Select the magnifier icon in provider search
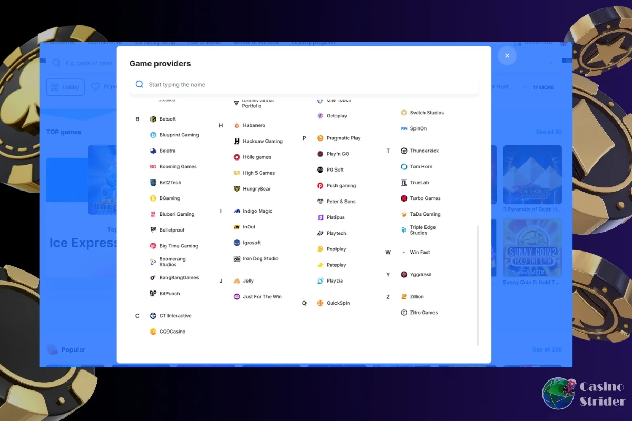The image size is (632, 421). (x=140, y=85)
